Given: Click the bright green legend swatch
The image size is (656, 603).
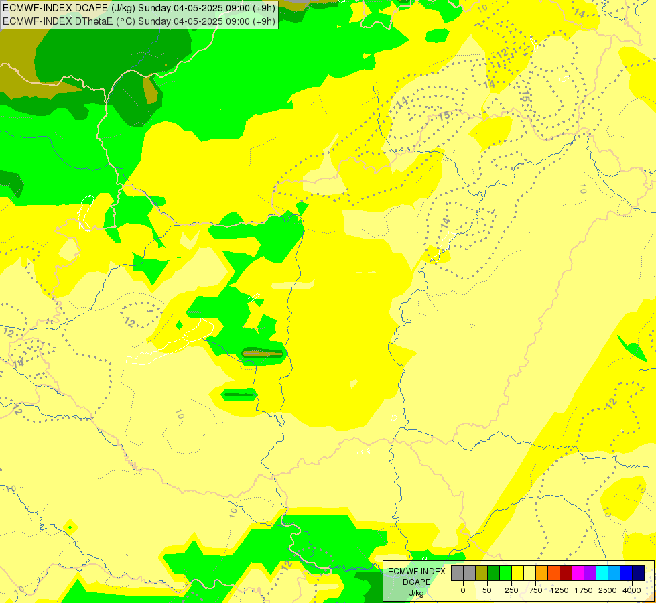Looking at the screenshot, I should click(506, 573).
